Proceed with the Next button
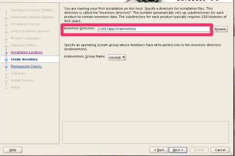The height and width of the screenshot is (156, 235). pos(178,150)
